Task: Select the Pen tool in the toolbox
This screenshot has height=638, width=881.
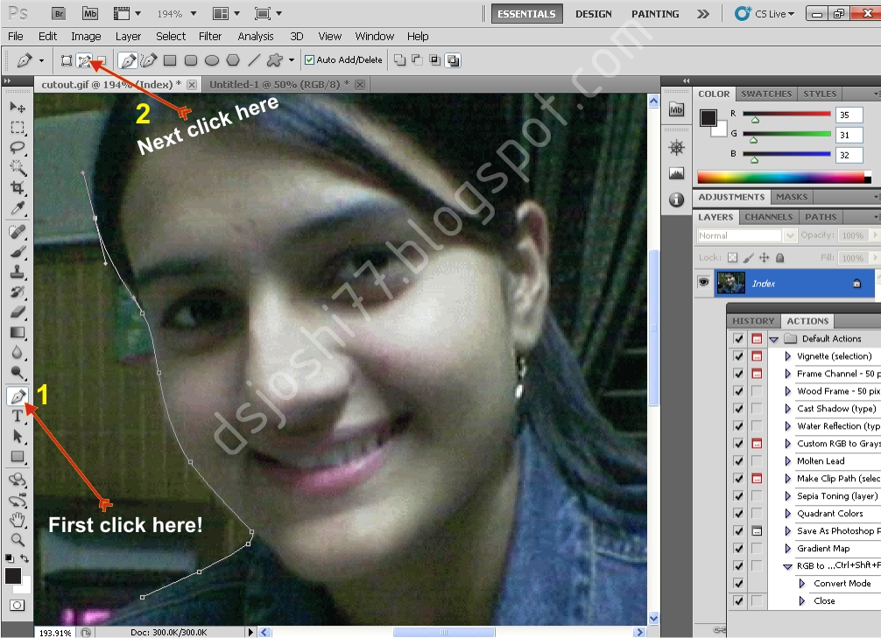Action: click(17, 396)
